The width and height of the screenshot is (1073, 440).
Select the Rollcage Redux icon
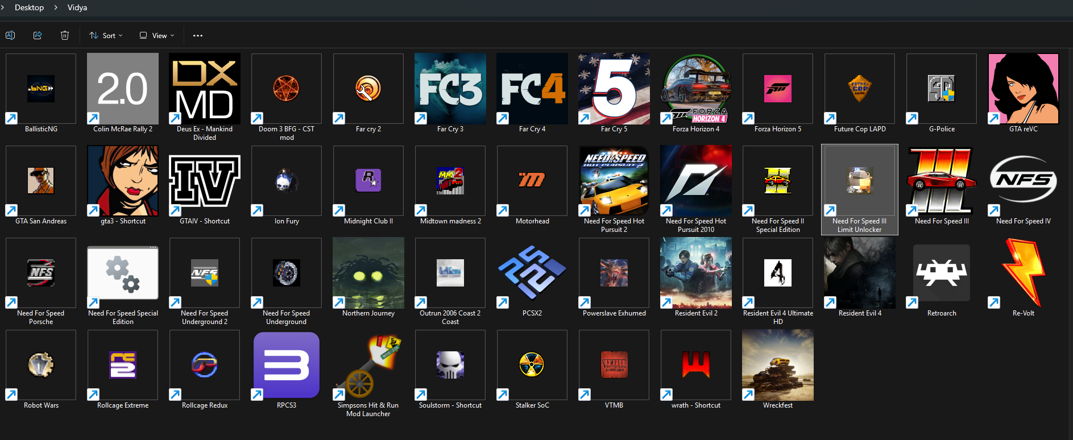point(205,365)
